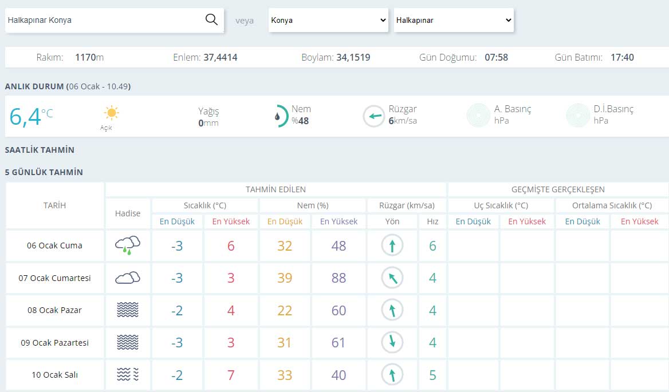Click the 6,4°C current temperature
This screenshot has height=392, width=669.
pos(31,116)
